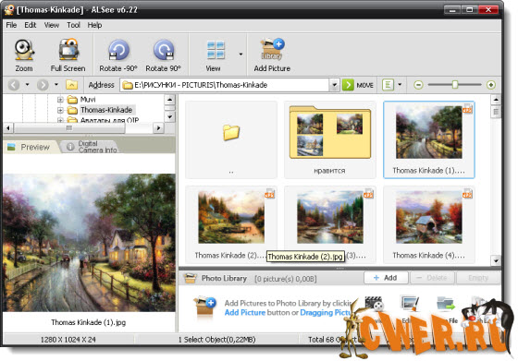Rotate image -90 degrees

point(118,55)
